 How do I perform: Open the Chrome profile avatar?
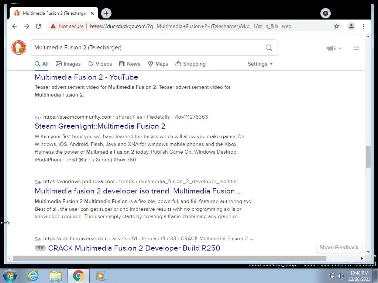coord(351,26)
